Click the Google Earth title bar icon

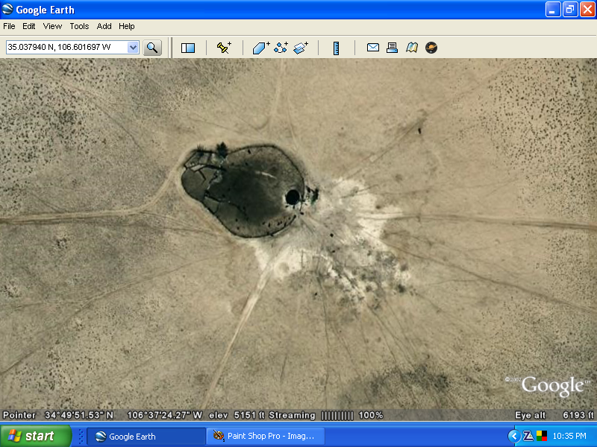coord(7,9)
